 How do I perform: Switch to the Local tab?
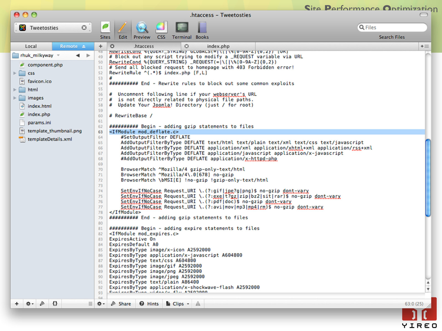[31, 46]
